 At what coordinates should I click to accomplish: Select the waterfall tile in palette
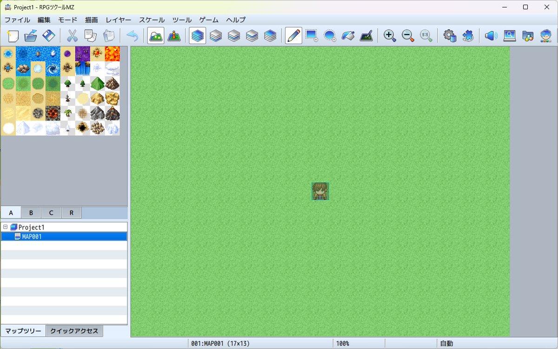pyautogui.click(x=83, y=69)
